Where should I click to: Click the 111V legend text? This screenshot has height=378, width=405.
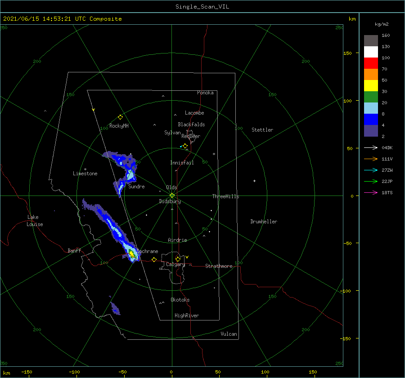coord(387,159)
